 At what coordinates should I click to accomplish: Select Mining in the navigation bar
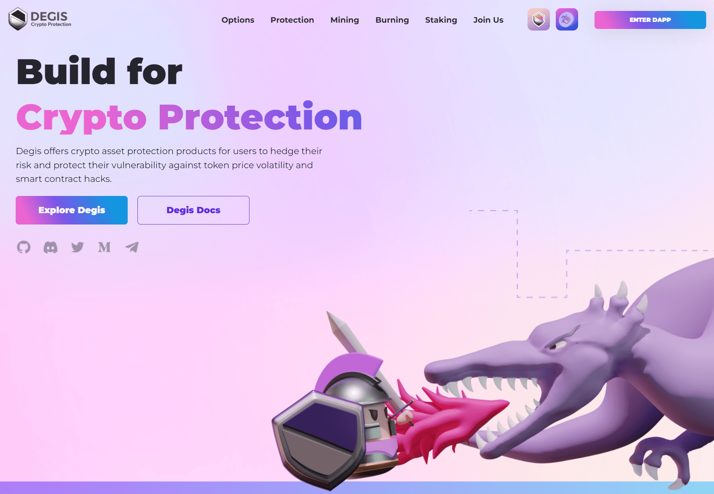tap(345, 20)
